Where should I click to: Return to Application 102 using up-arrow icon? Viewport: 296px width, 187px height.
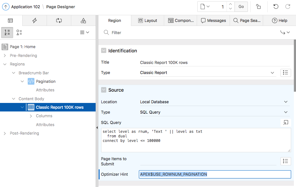(x=6, y=7)
